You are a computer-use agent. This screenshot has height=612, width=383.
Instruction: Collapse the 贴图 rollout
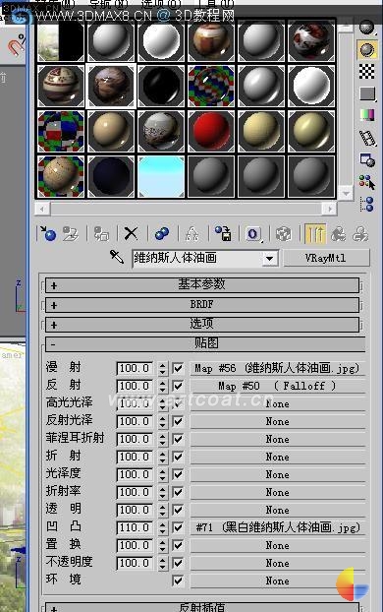pyautogui.click(x=205, y=343)
